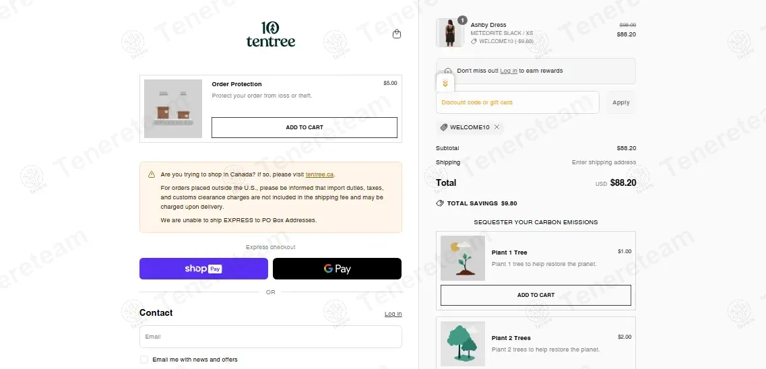
Task: Check Email me with news and offers
Action: coord(144,360)
